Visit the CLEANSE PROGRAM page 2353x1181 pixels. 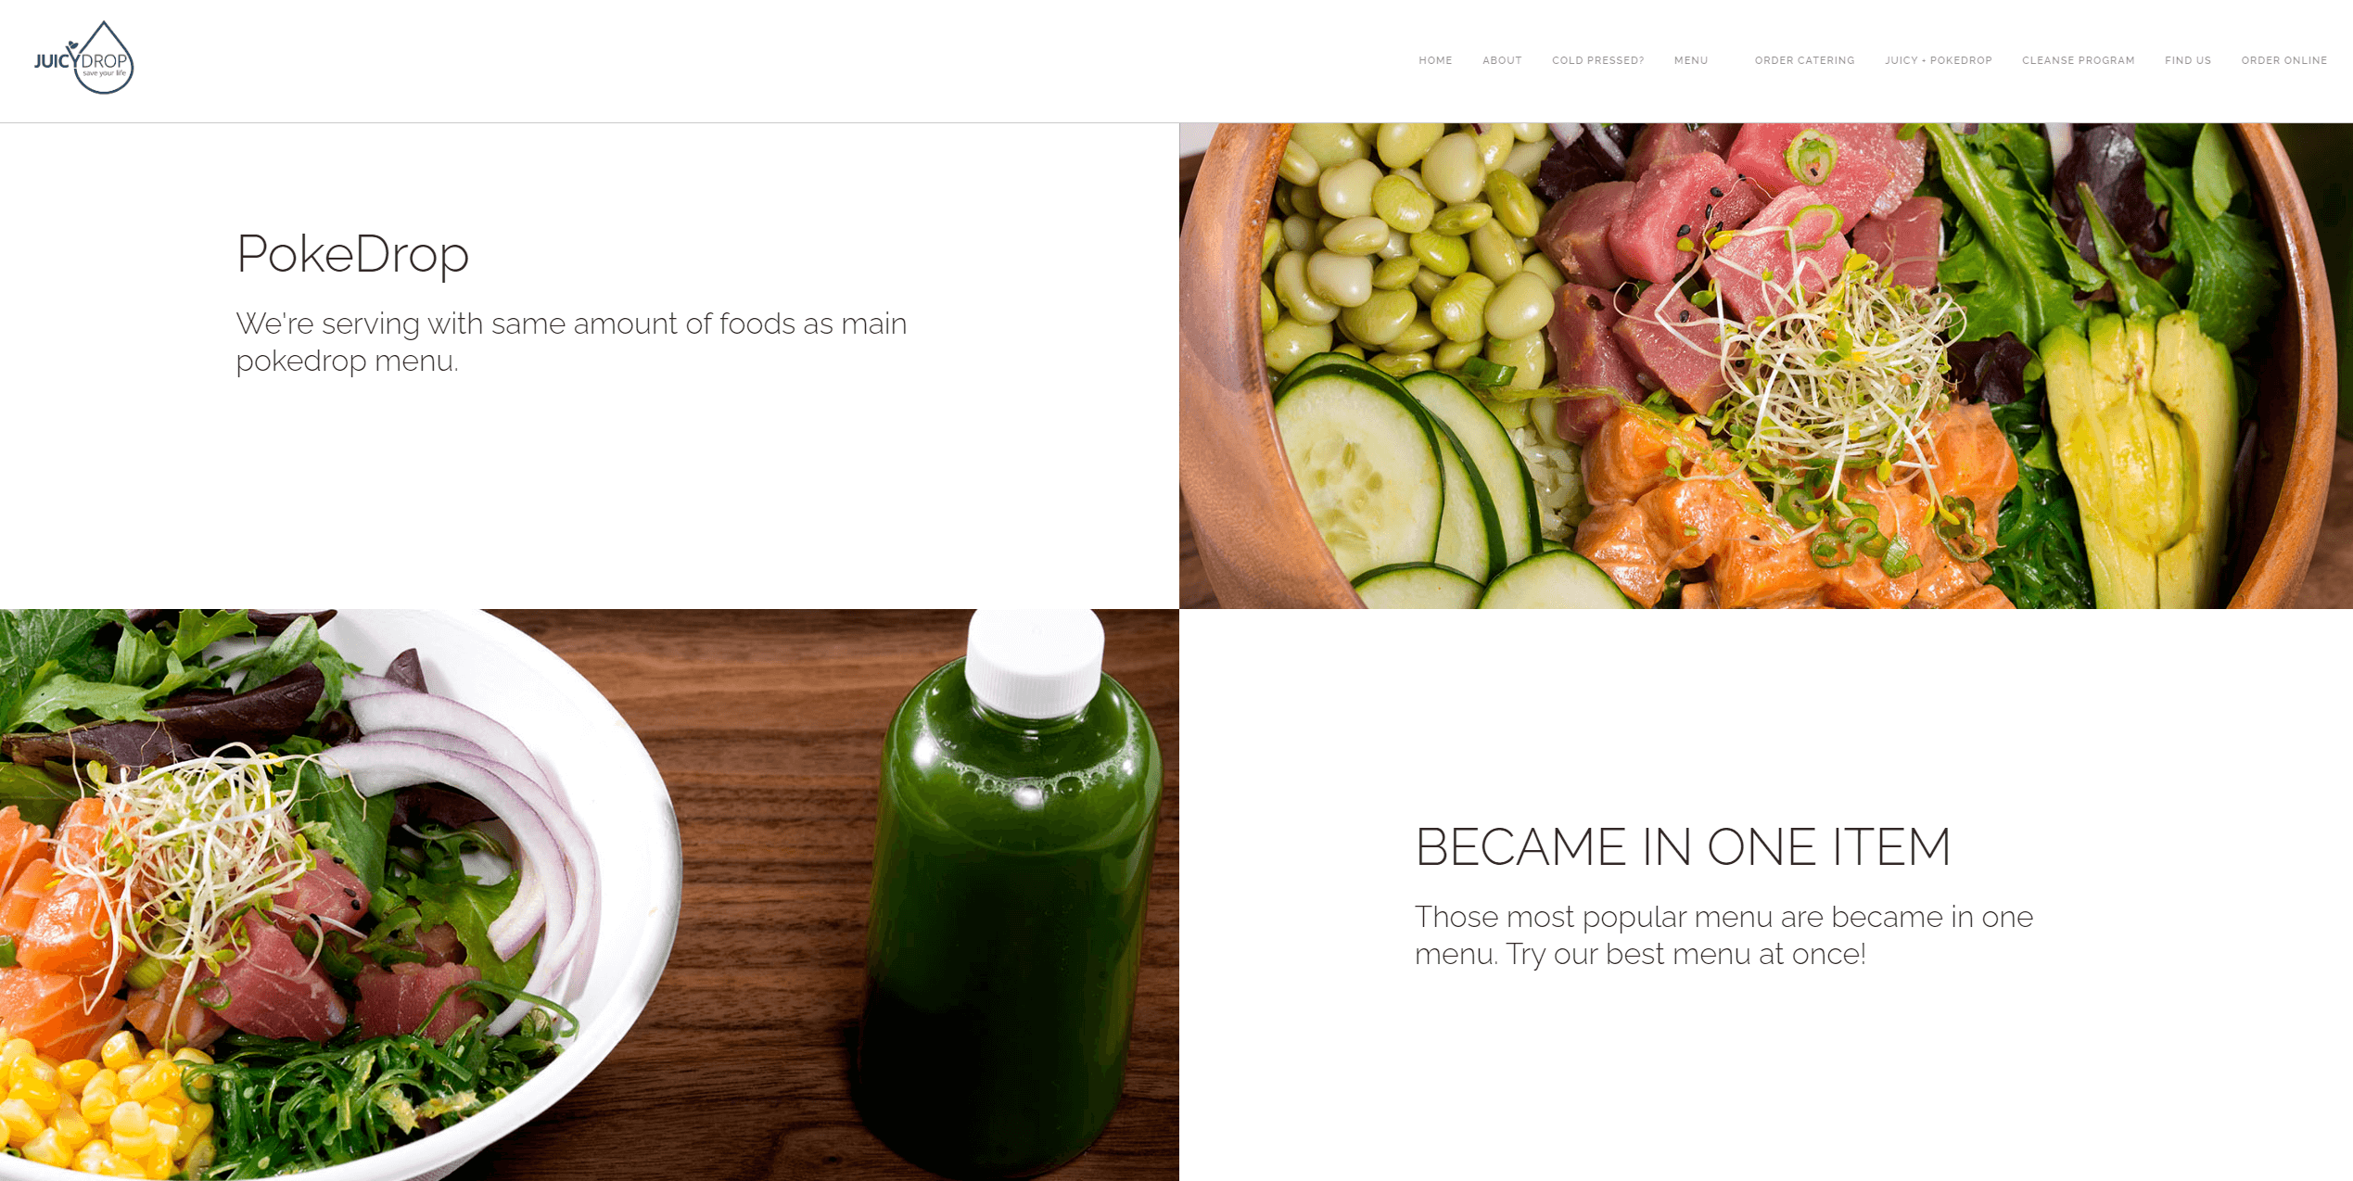tap(2078, 60)
